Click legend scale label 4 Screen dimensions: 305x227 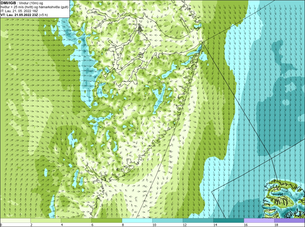62,225
